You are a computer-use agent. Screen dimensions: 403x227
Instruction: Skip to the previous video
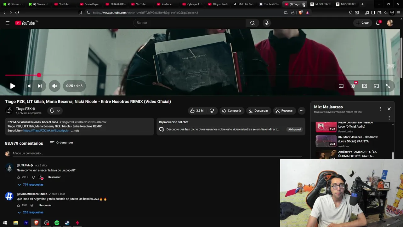coord(28,86)
